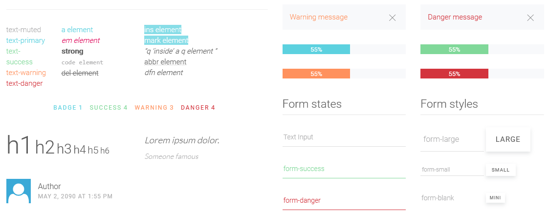The image size is (549, 212).
Task: Click the form-blank input field
Action: pos(452,198)
